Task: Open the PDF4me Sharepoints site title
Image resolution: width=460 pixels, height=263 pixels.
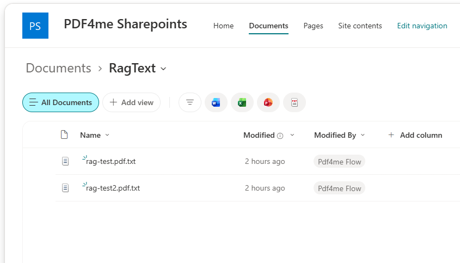Action: (125, 24)
